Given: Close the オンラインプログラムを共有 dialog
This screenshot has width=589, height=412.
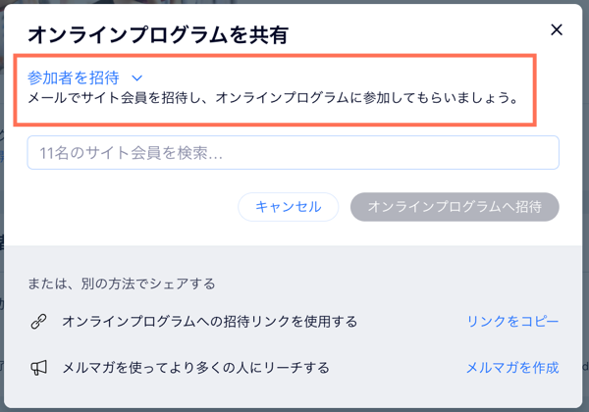Looking at the screenshot, I should 557,29.
